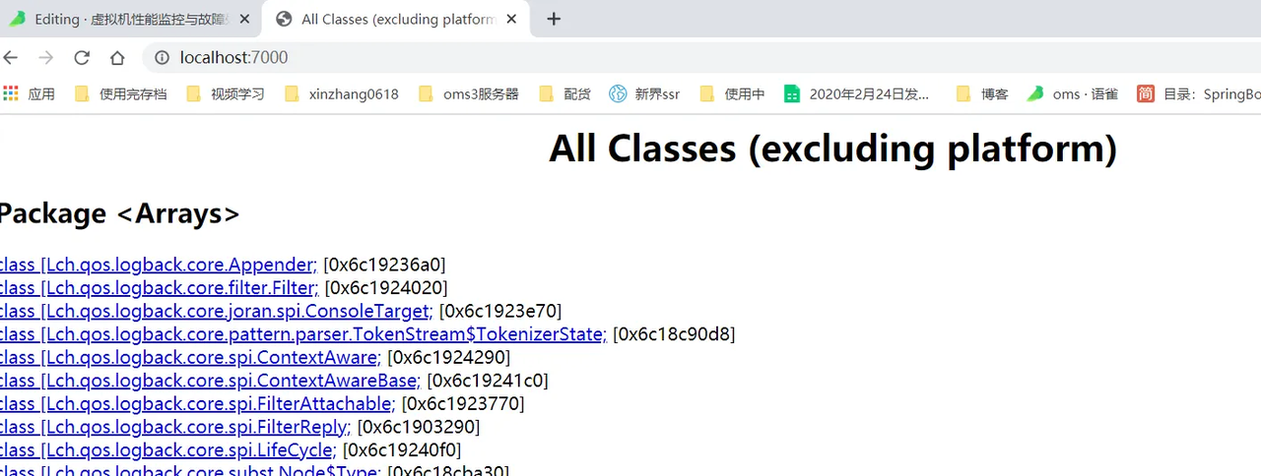Image resolution: width=1261 pixels, height=476 pixels.
Task: Open the spi.ContextAware; class link
Action: click(190, 357)
